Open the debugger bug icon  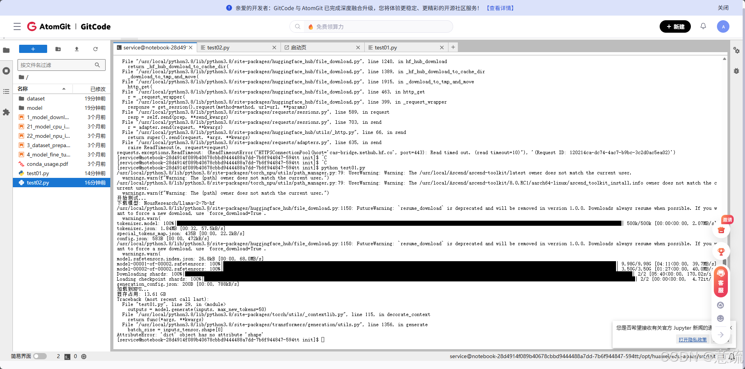(x=736, y=71)
